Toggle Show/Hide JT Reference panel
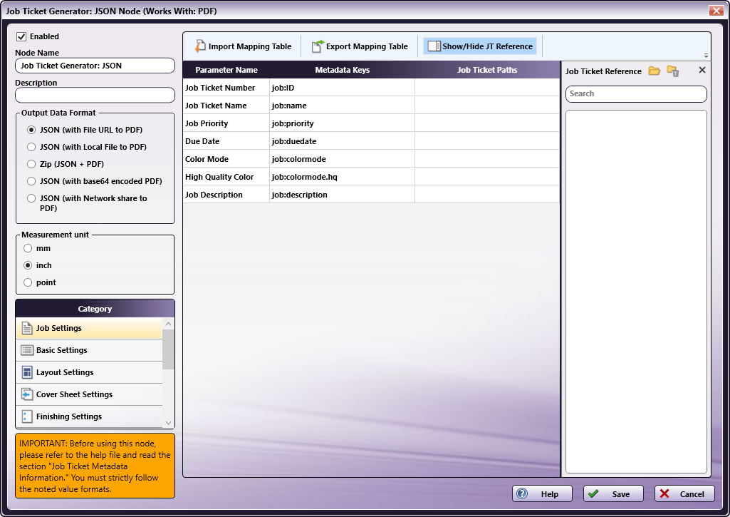Image resolution: width=730 pixels, height=517 pixels. click(480, 46)
